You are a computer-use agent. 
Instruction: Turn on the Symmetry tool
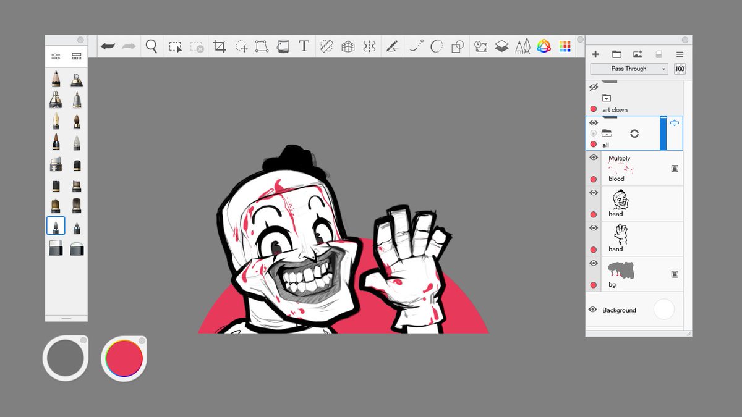[x=369, y=46]
